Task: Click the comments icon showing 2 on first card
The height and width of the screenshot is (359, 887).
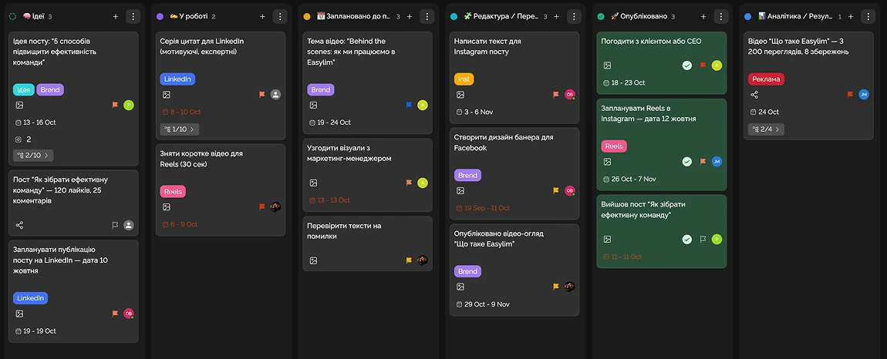Action: 19,139
